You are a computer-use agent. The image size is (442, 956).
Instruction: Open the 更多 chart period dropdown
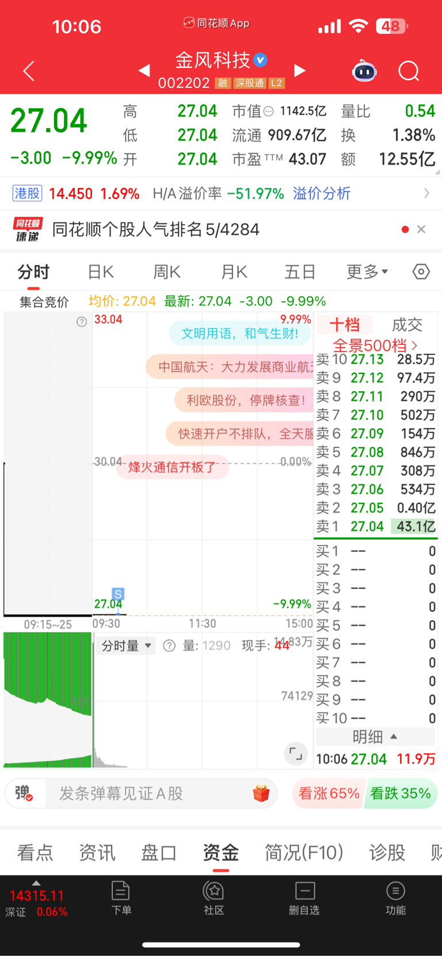coord(367,271)
